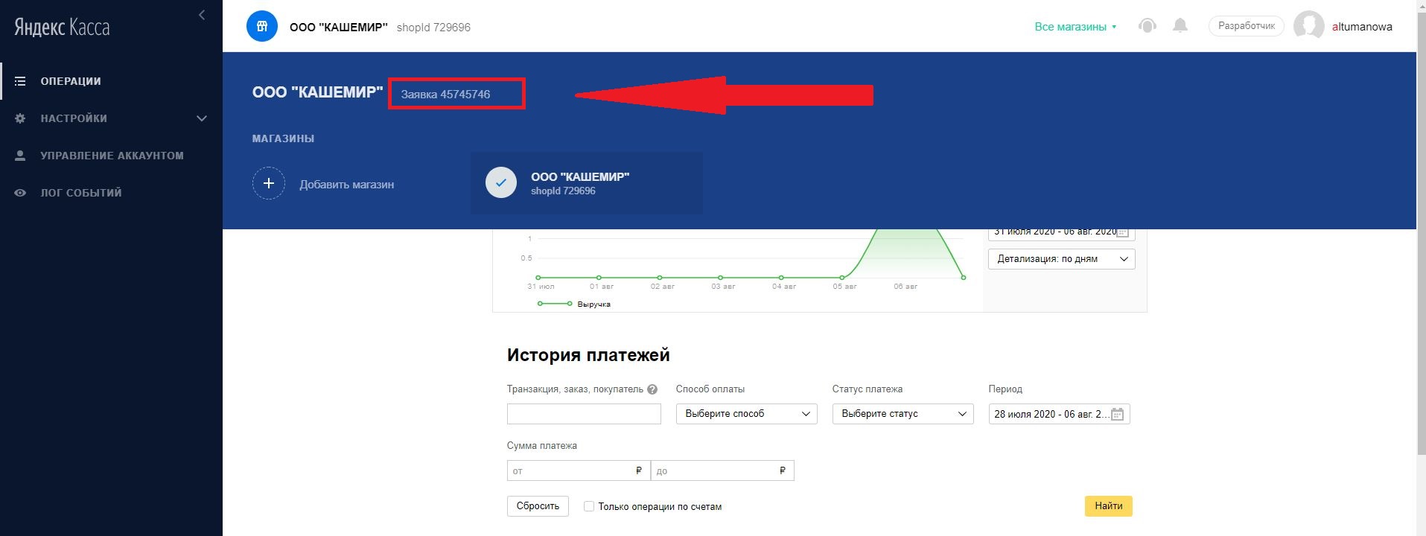
Task: Click the plus icon to add shop
Action: pyautogui.click(x=269, y=183)
